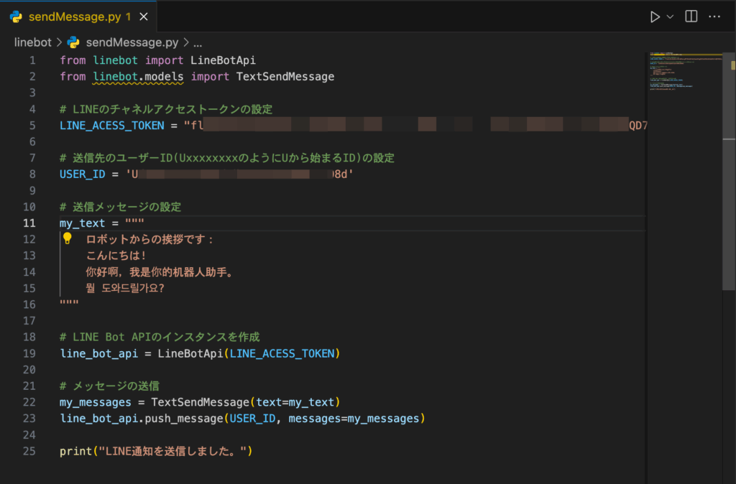Click the vertical scrollbar thumb
736x484 pixels.
coord(728,180)
